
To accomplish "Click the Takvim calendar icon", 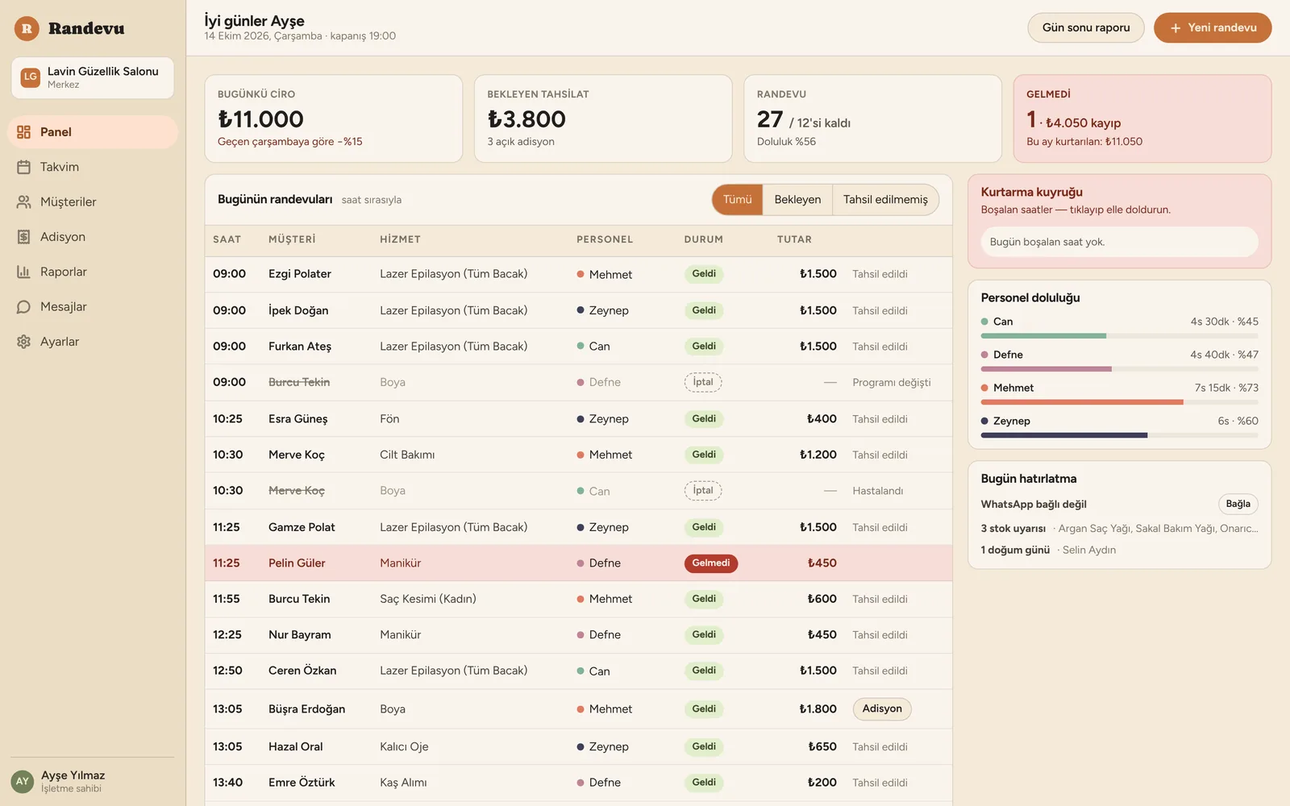I will (24, 167).
